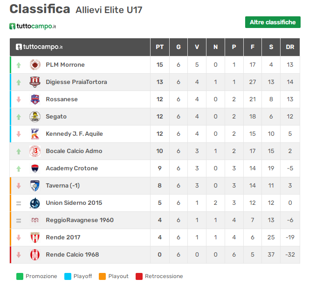Click the PLM Morrone team crest
The width and height of the screenshot is (309, 286).
point(35,65)
